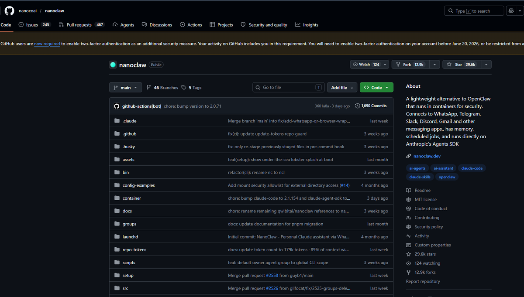The image size is (524, 297).
Task: Expand the Watch options dropdown arrow
Action: click(x=385, y=65)
